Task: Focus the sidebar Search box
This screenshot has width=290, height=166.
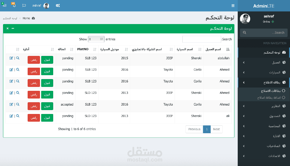Action: tap(264, 32)
